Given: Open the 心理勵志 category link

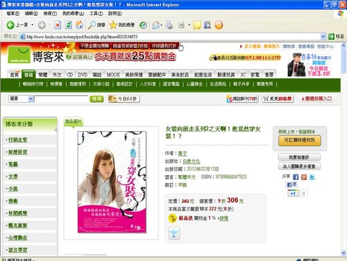Looking at the screenshot, I should 17,237.
